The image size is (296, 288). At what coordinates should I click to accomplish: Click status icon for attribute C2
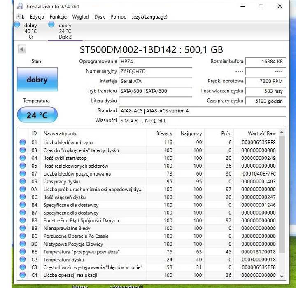(23, 260)
